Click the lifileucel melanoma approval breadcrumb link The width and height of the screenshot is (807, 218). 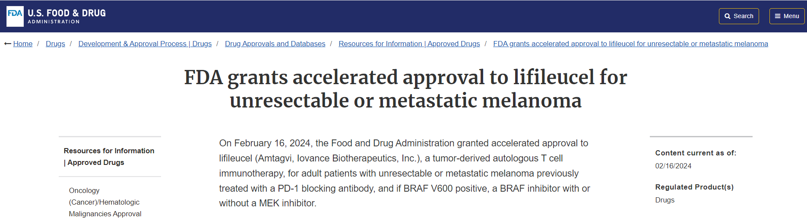(x=630, y=44)
